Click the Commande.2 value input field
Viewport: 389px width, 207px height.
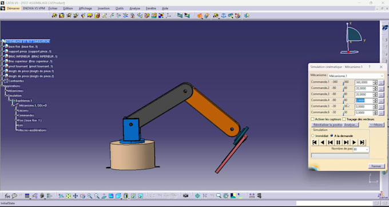point(364,89)
